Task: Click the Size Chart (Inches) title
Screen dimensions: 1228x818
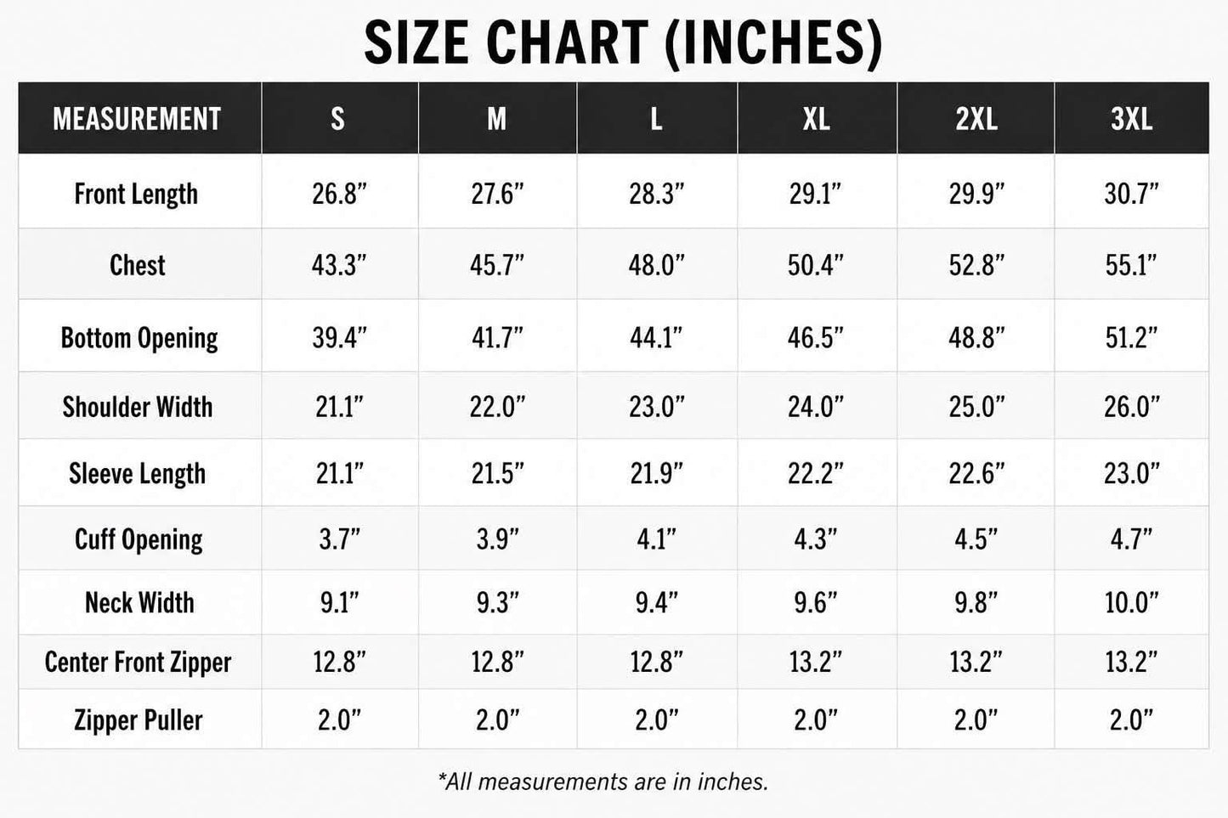Action: [623, 42]
